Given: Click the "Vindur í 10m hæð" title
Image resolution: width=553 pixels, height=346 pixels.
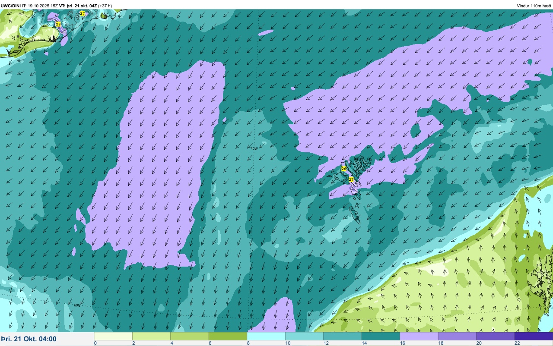Looking at the screenshot, I should (x=534, y=6).
